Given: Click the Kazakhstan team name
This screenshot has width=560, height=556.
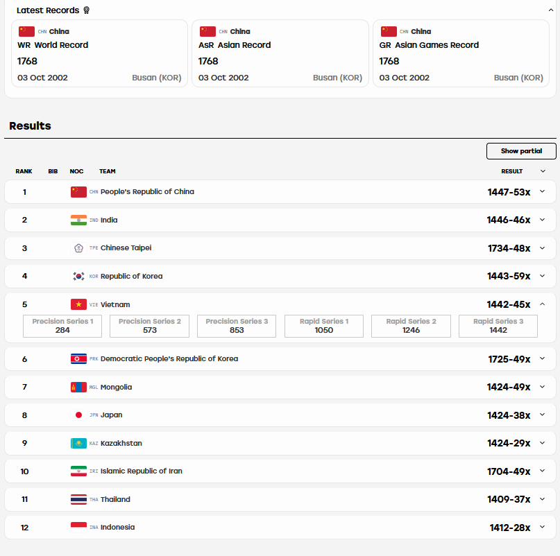Looking at the screenshot, I should 121,443.
